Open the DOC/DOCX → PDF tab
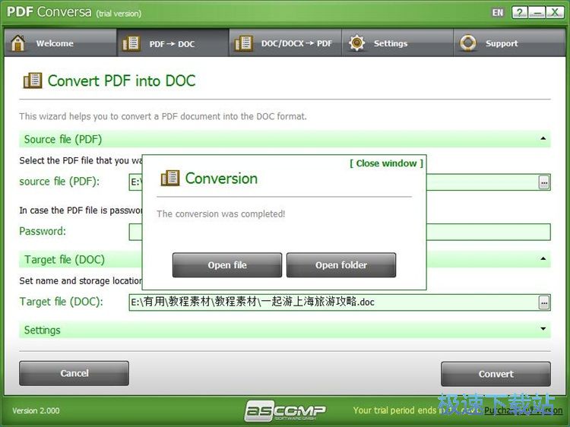The height and width of the screenshot is (427, 570). [285, 43]
